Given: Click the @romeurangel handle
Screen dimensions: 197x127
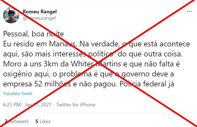Looking at the screenshot, I should coord(39,18).
